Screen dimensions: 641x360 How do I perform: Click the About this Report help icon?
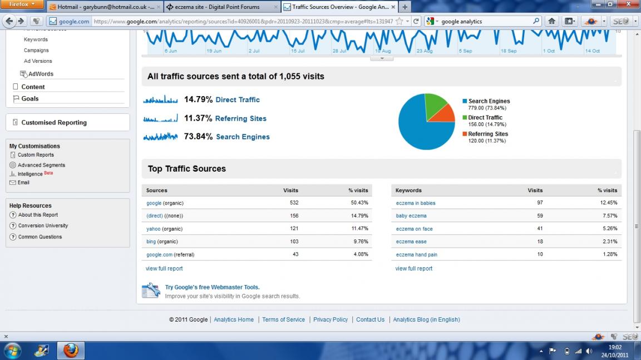pos(13,214)
